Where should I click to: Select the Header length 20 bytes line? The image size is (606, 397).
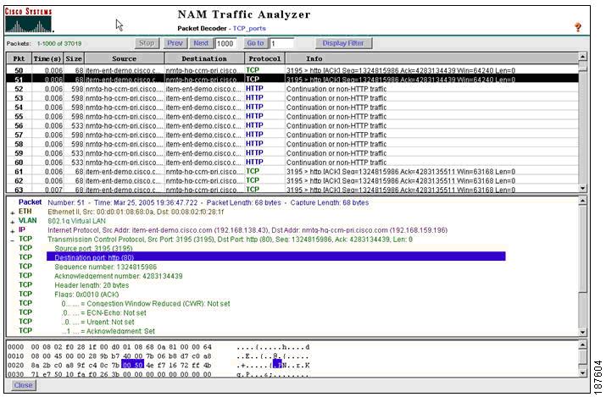pyautogui.click(x=92, y=285)
